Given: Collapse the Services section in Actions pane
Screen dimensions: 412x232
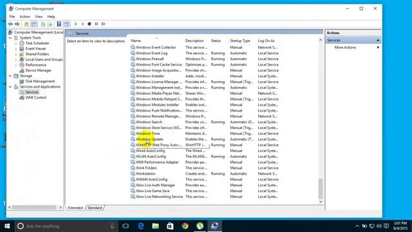Looking at the screenshot, I should [x=378, y=40].
